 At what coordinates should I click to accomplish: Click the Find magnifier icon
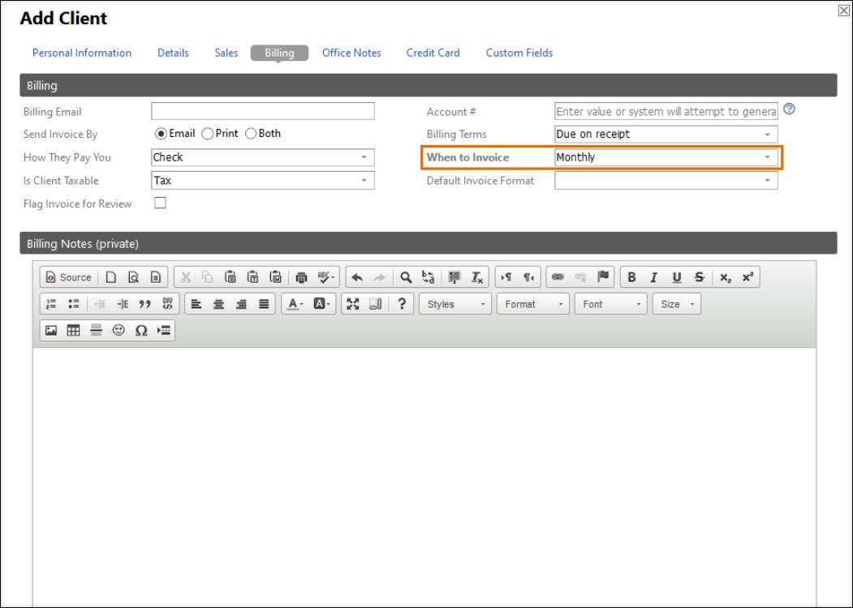(x=406, y=277)
